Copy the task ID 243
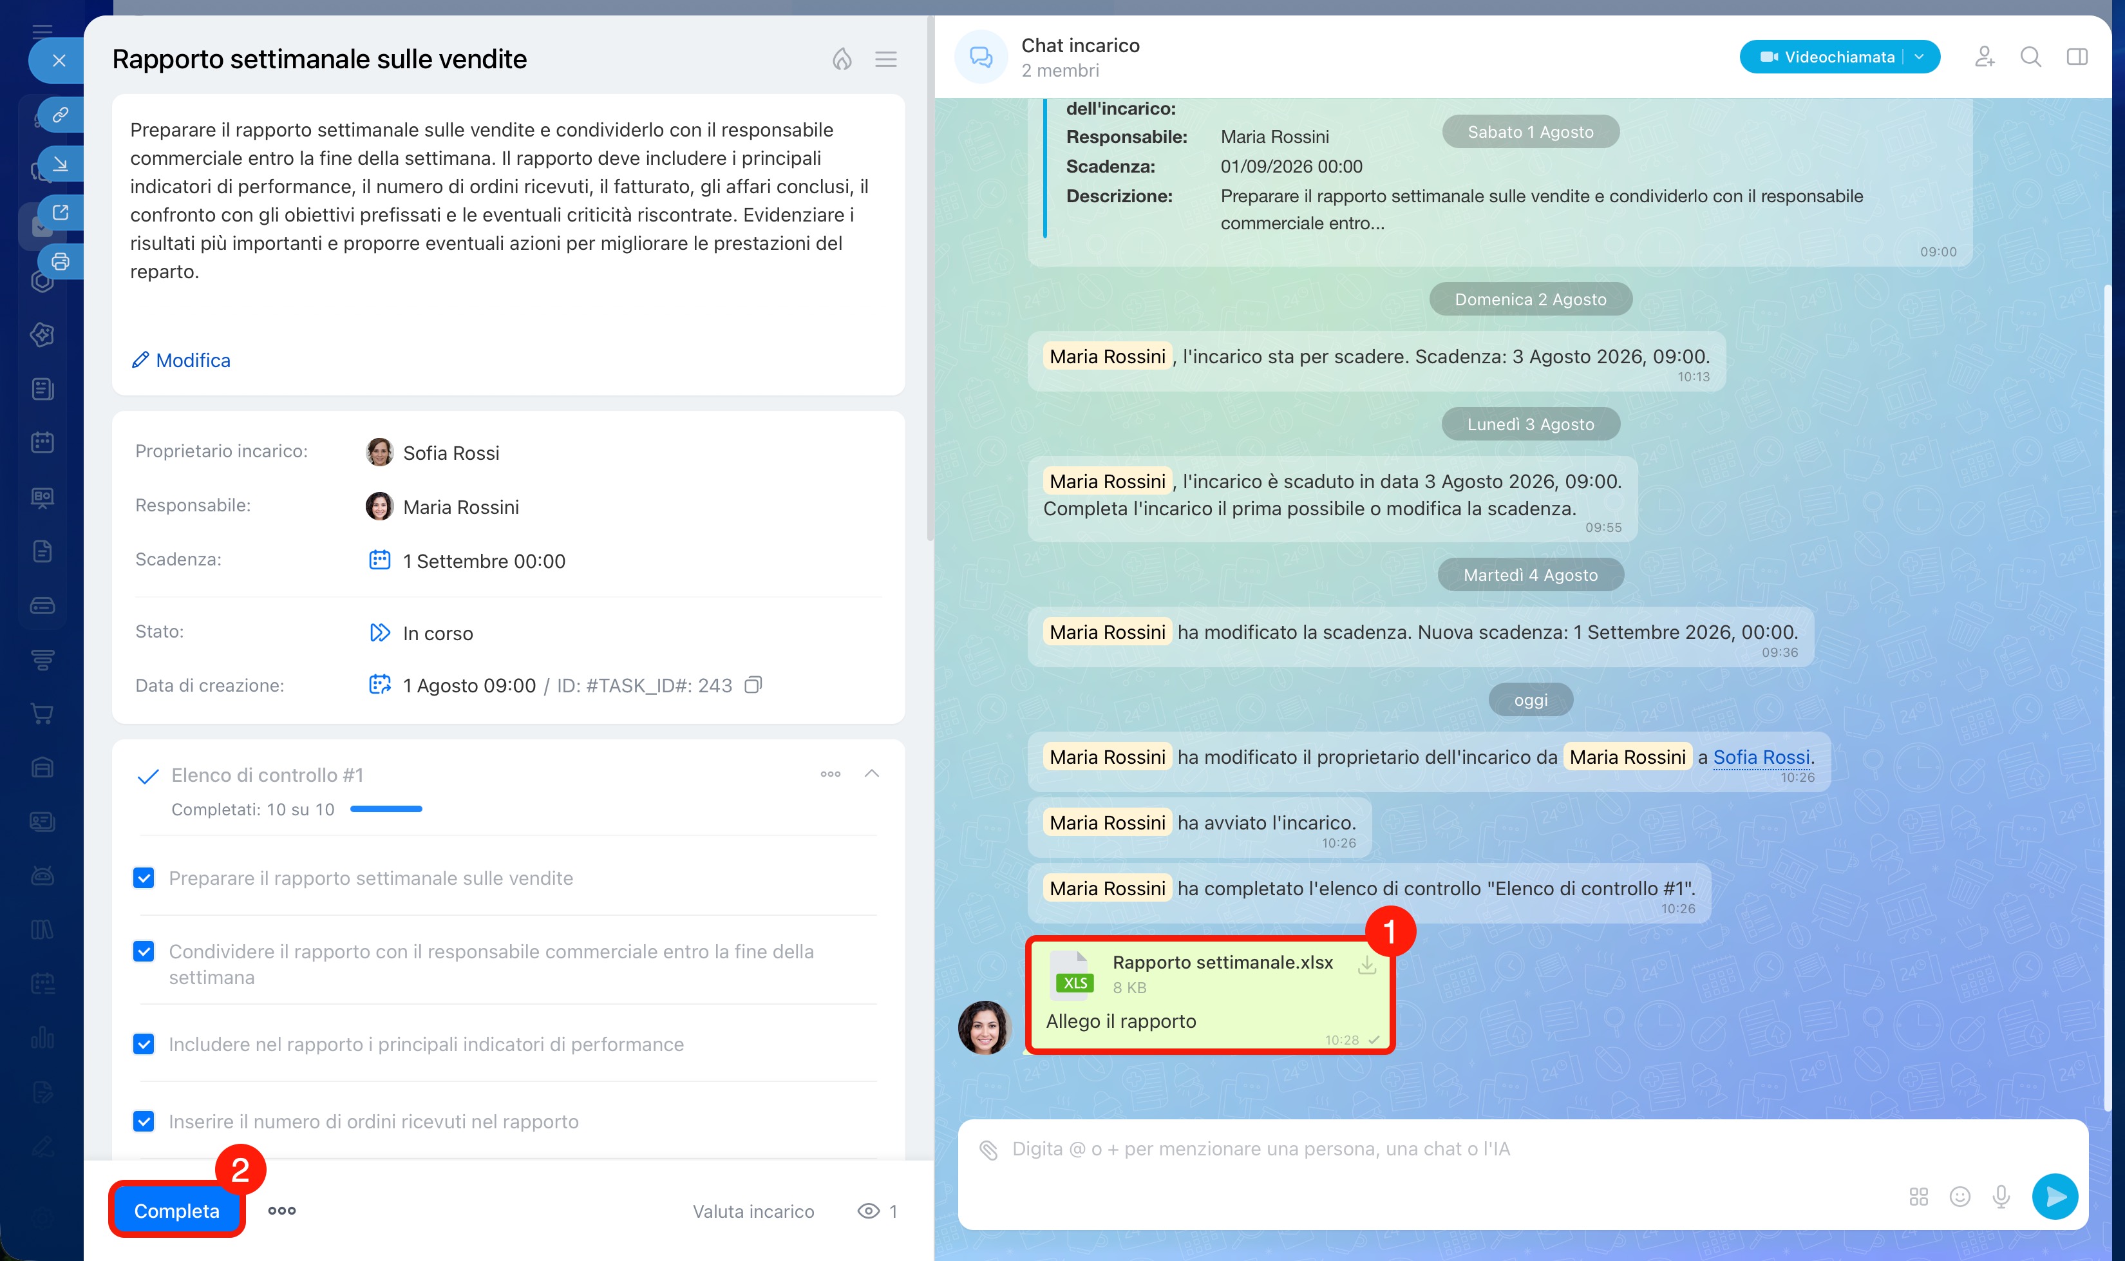The image size is (2125, 1261). [x=753, y=685]
